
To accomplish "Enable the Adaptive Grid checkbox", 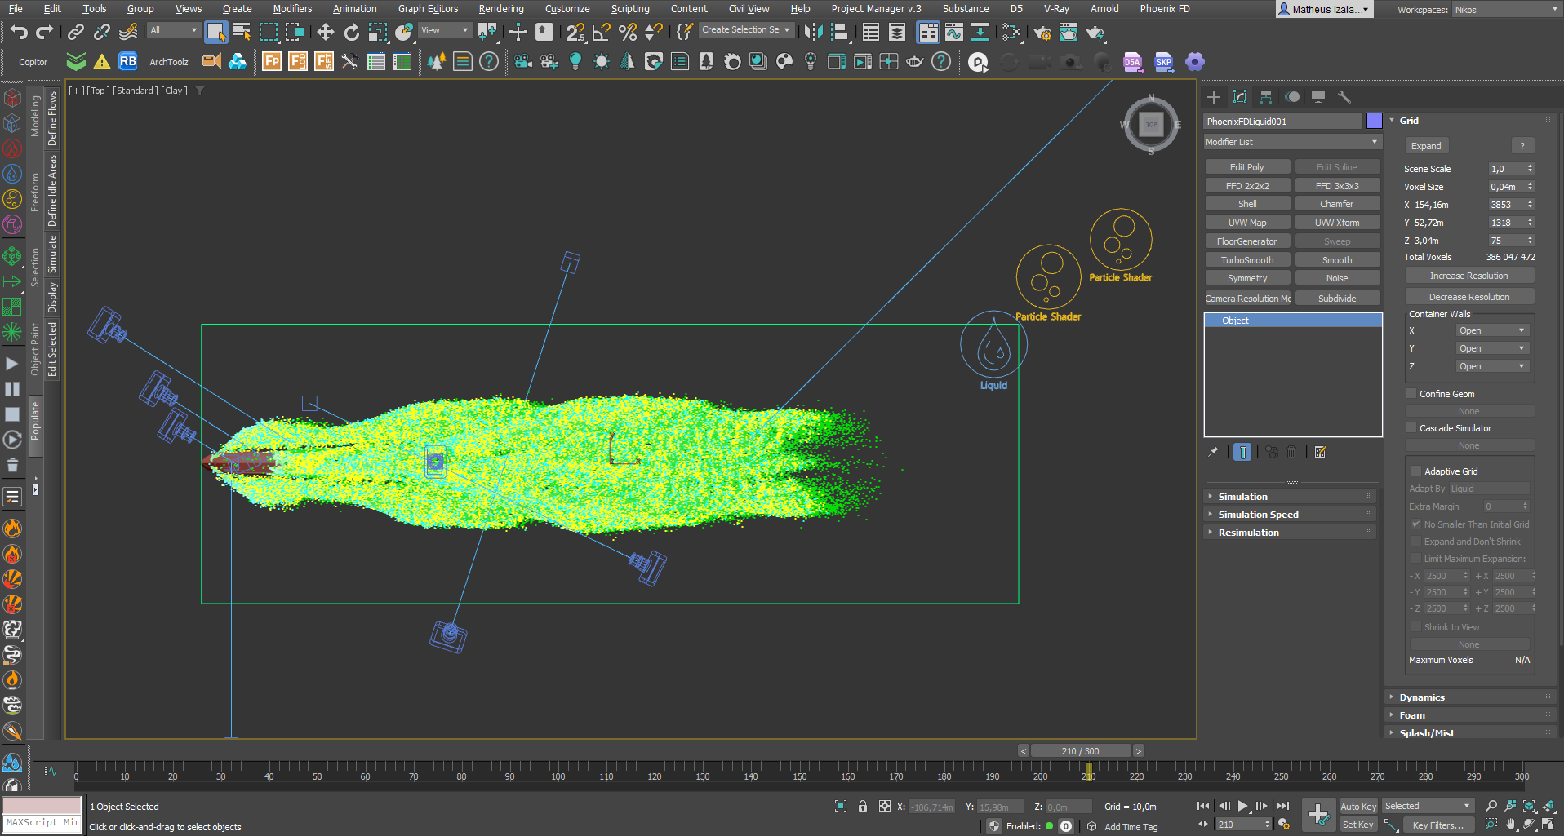I will click(1416, 471).
